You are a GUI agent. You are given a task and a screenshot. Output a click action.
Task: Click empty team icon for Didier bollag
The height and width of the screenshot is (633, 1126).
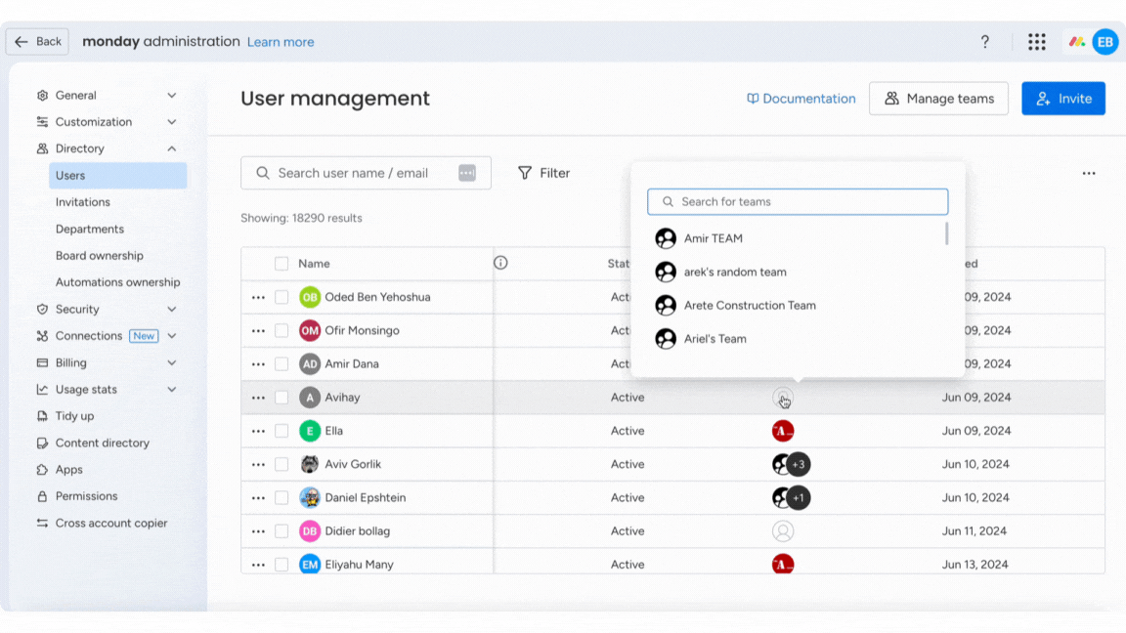click(783, 531)
